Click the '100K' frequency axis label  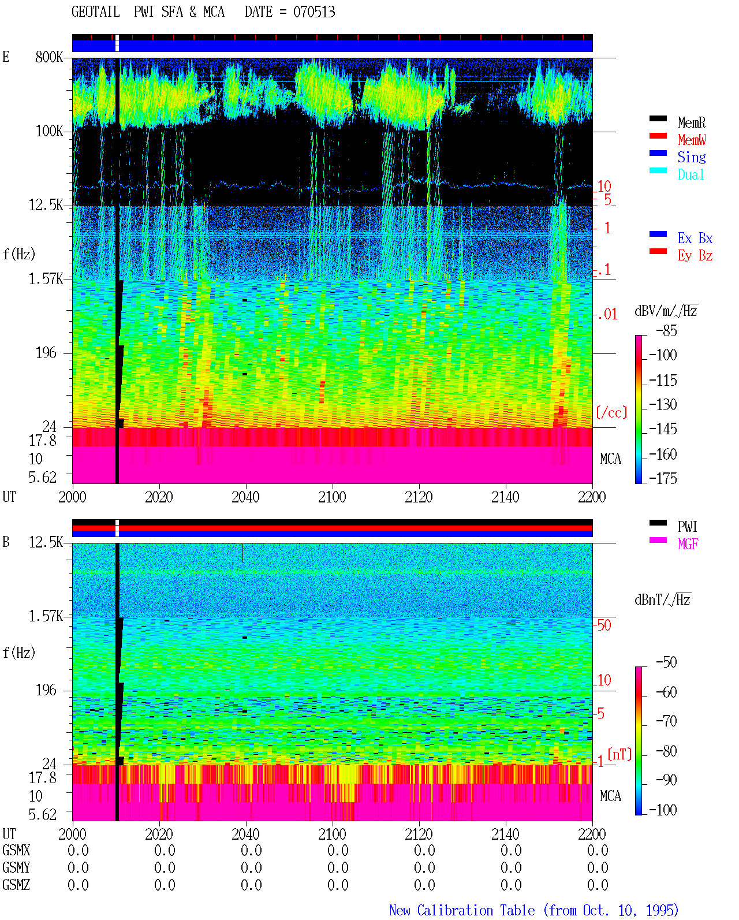coord(50,131)
